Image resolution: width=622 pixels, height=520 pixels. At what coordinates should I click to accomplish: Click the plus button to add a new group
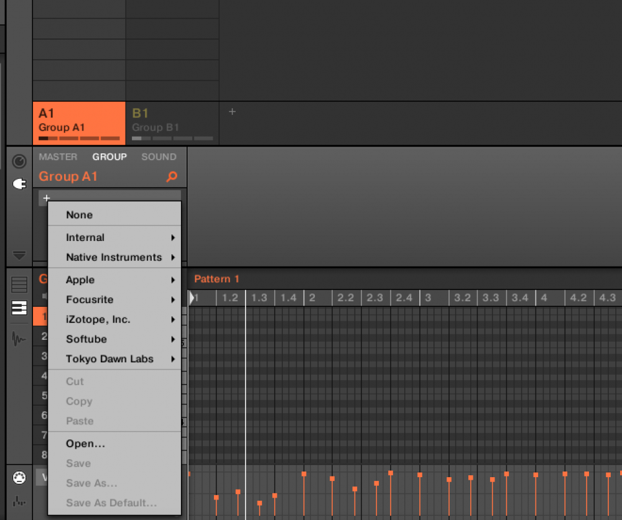click(232, 112)
